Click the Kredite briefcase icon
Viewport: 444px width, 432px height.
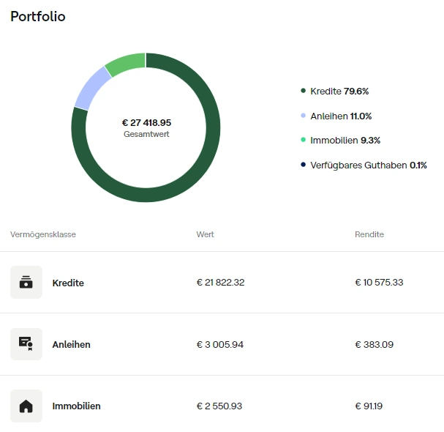[26, 283]
